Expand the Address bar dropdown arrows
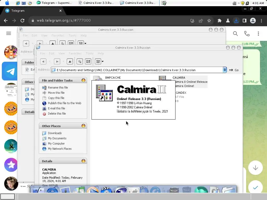Screen dimensions: 267x200 coord(225,70)
